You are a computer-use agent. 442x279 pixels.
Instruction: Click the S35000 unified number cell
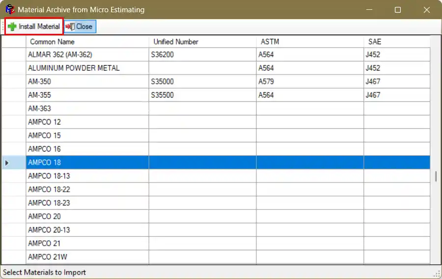[x=202, y=82]
